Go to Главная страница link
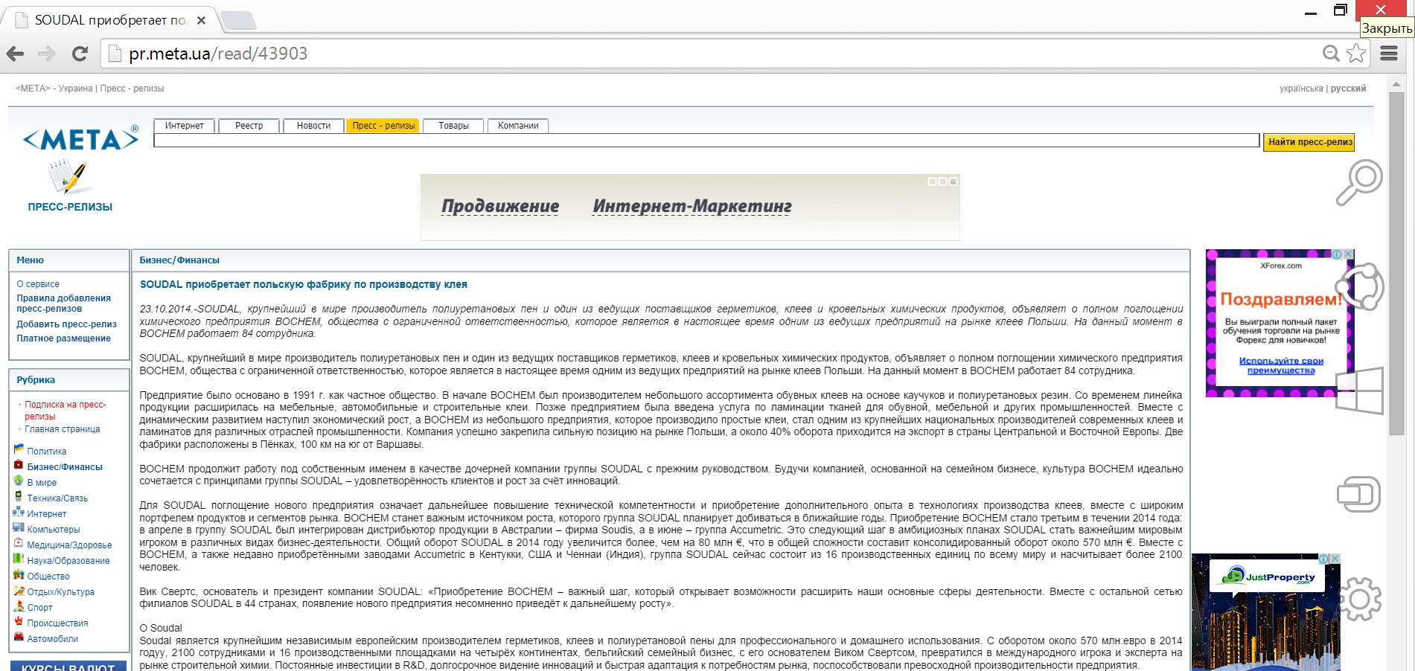 pyautogui.click(x=62, y=429)
